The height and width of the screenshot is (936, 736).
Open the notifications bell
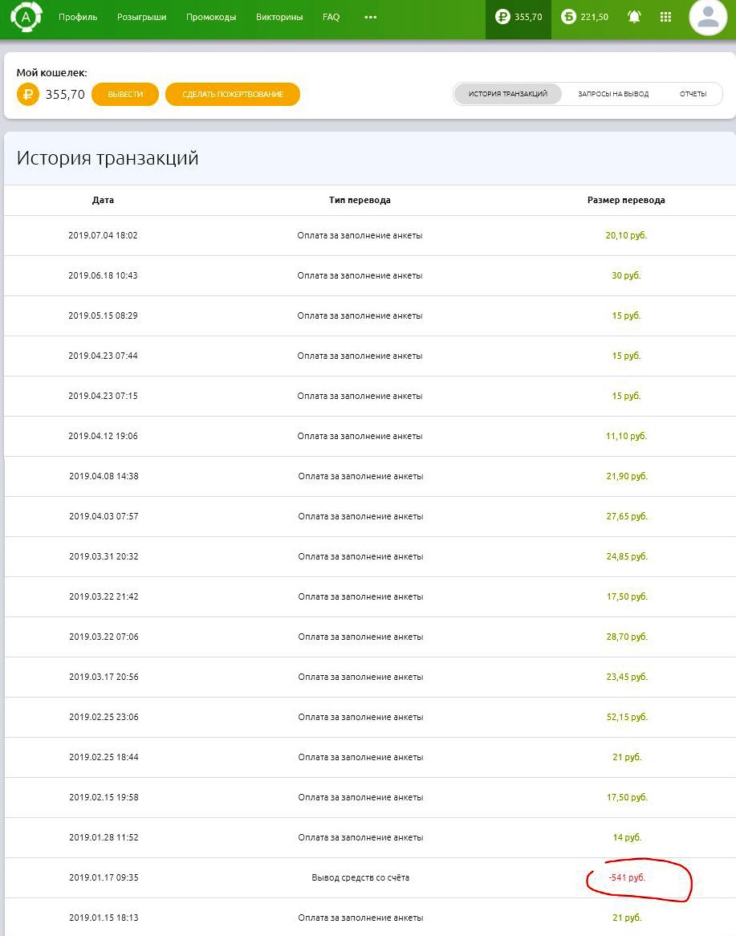coord(634,17)
